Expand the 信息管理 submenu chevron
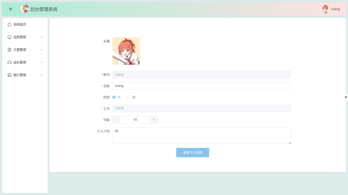 (42, 37)
